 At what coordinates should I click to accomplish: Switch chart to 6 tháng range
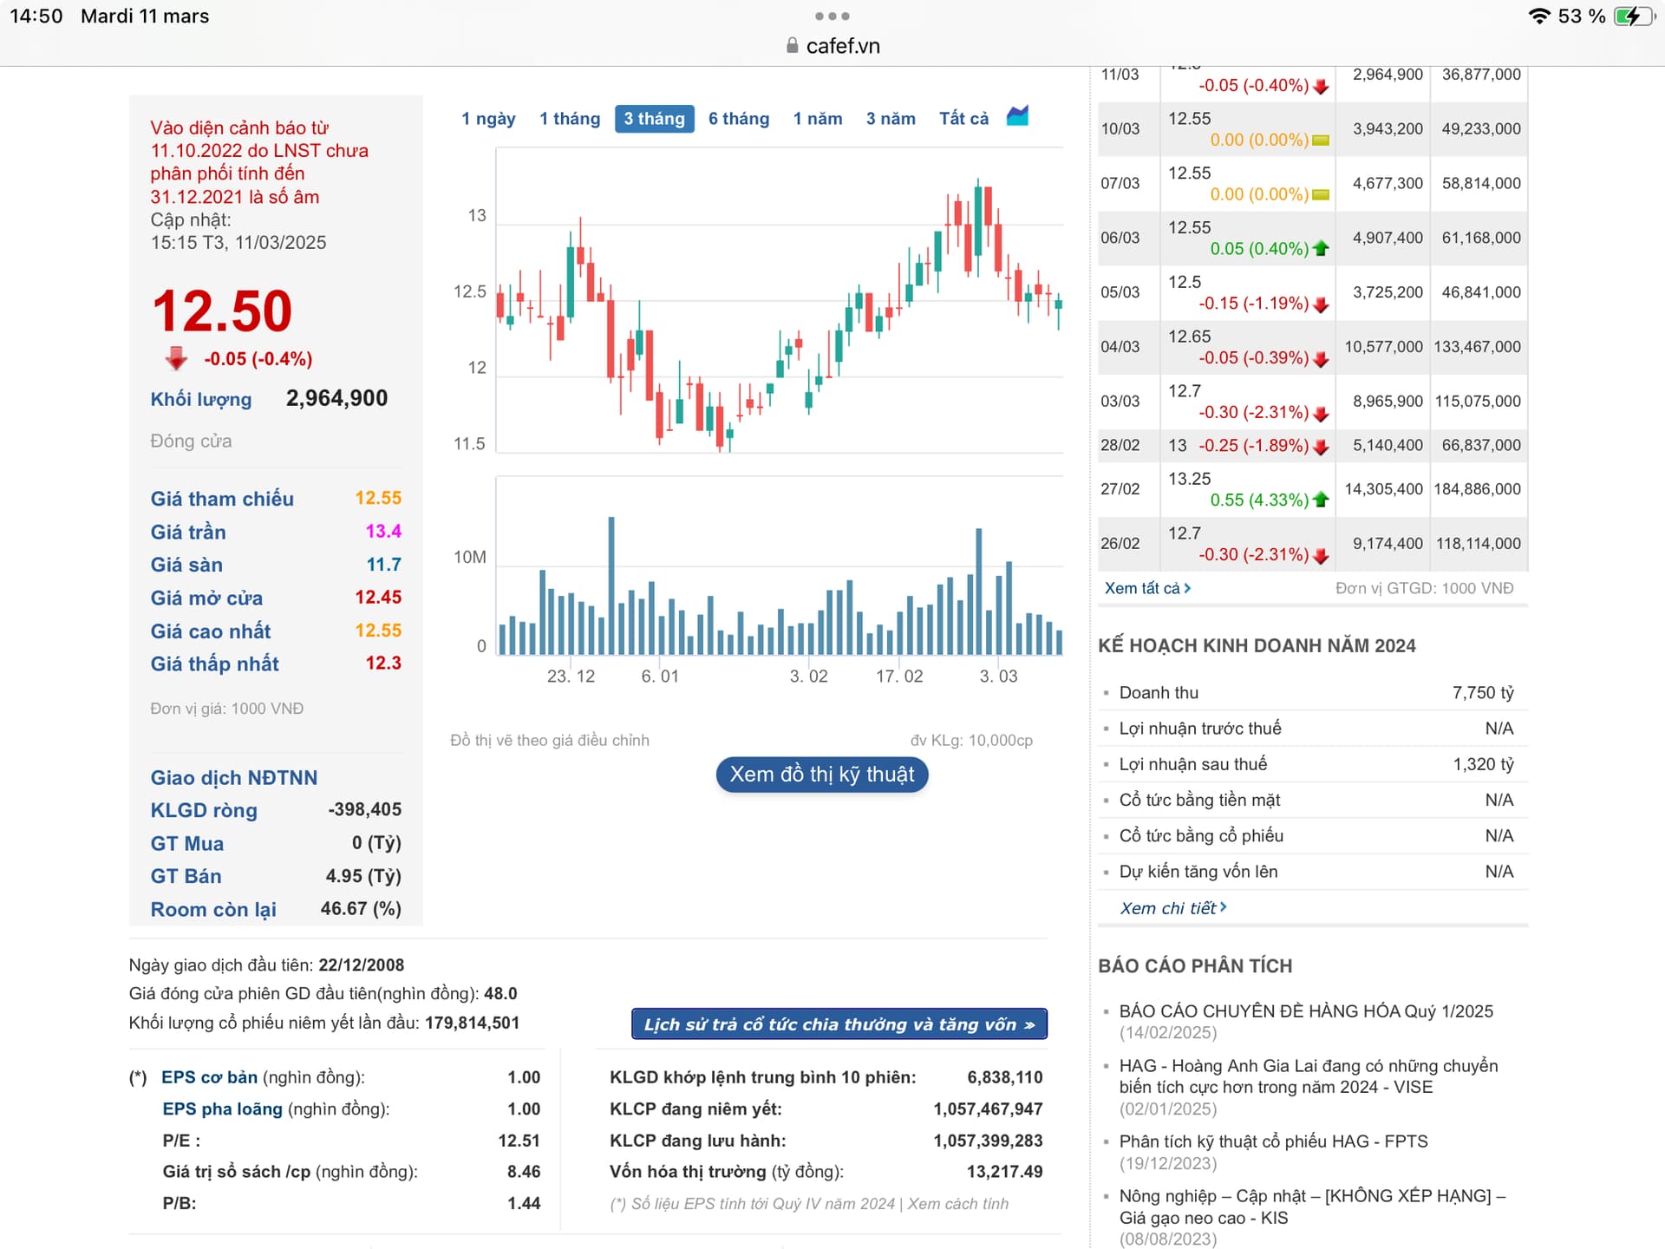738,119
